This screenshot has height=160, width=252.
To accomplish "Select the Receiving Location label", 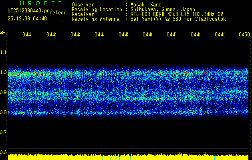I will tap(97, 10).
